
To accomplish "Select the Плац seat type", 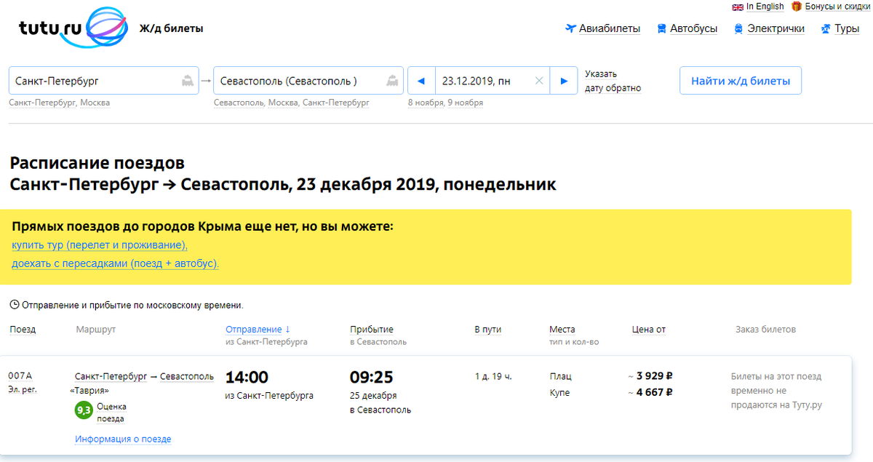I will pyautogui.click(x=560, y=377).
